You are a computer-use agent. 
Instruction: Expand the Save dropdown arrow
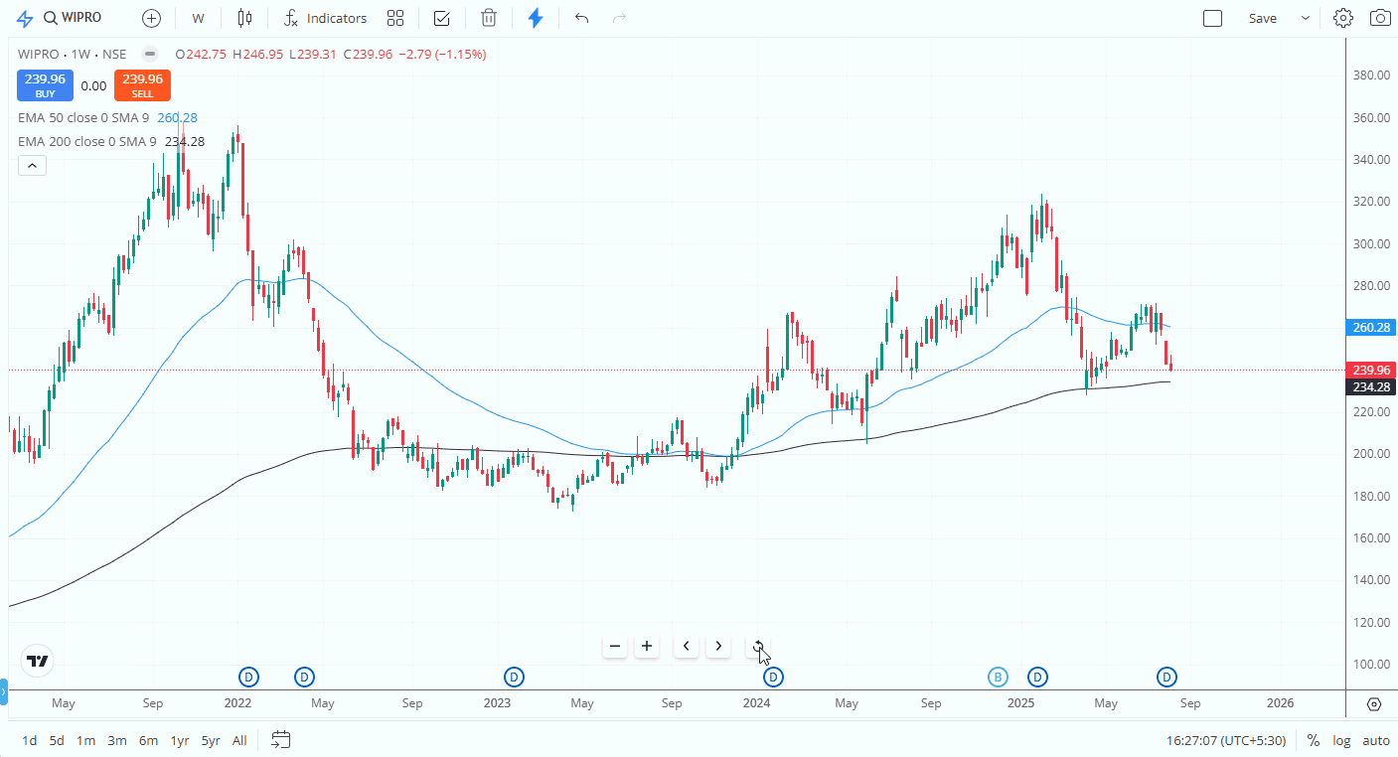[x=1306, y=18]
